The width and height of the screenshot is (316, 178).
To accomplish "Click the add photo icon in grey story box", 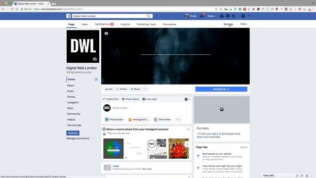I will [222, 109].
